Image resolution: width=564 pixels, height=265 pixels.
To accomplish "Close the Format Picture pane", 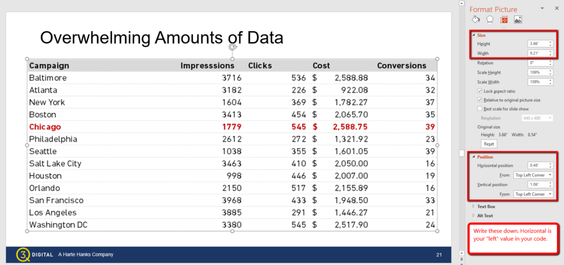I will coord(557,8).
